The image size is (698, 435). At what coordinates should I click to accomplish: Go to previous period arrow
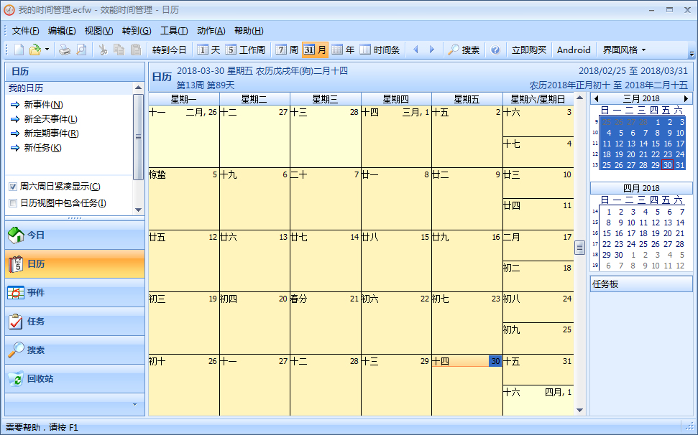pos(415,50)
